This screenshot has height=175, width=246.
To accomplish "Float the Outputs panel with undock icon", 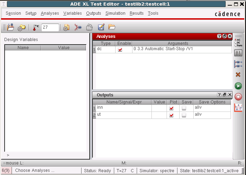I will (x=225, y=95).
